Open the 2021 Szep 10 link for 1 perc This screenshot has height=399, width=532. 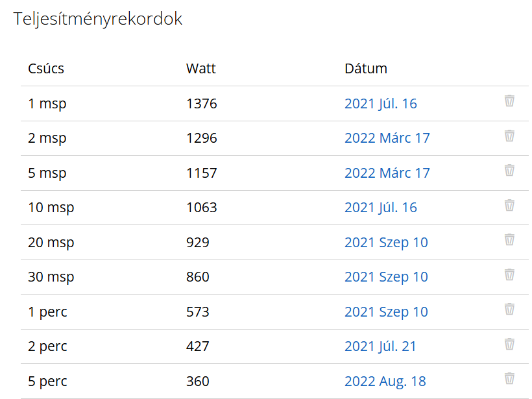point(386,312)
